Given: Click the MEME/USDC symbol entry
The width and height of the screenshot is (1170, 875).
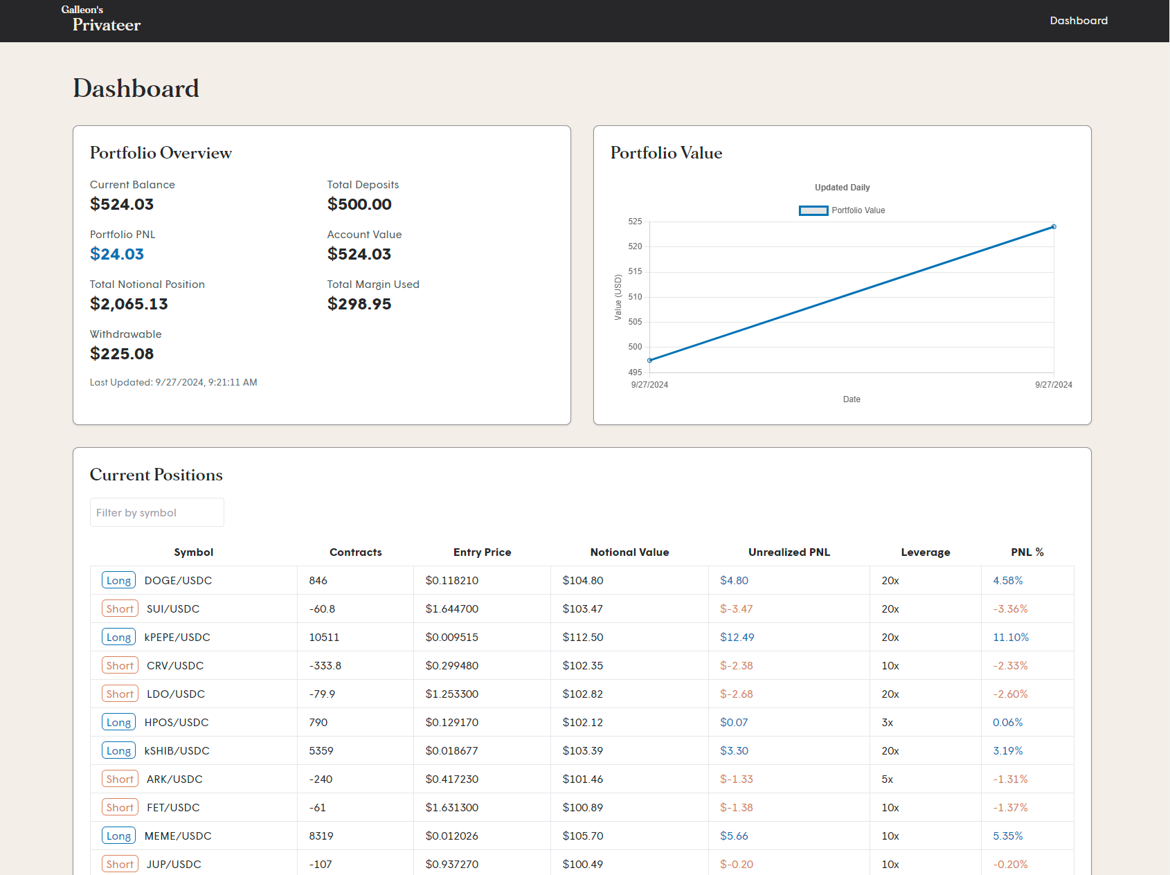Looking at the screenshot, I should [177, 836].
